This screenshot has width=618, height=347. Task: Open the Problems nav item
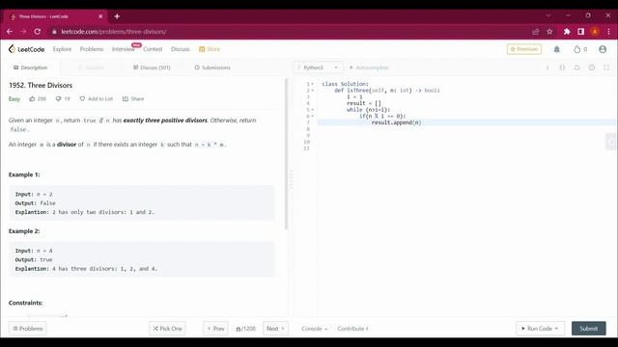[x=92, y=49]
